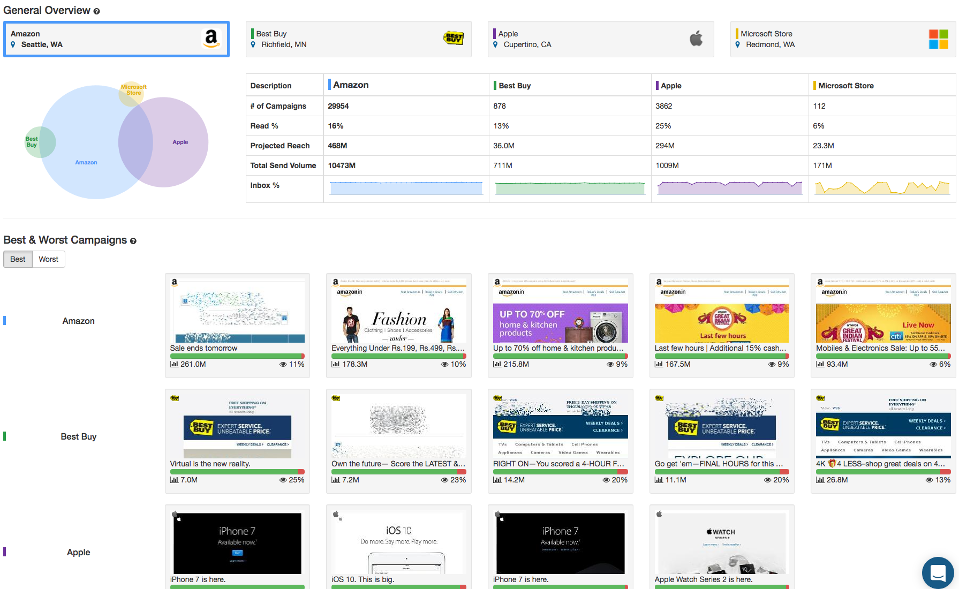The image size is (959, 589).
Task: Select the Best Buy company card
Action: (x=359, y=39)
